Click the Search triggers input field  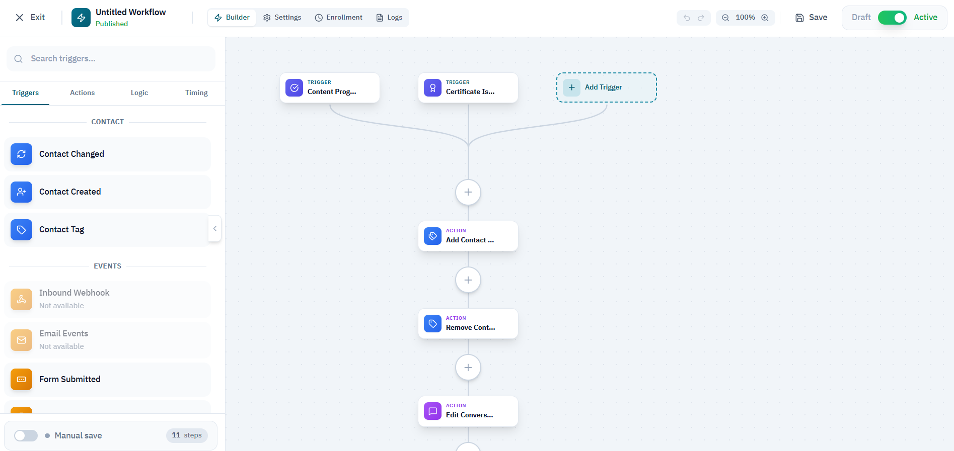click(111, 59)
